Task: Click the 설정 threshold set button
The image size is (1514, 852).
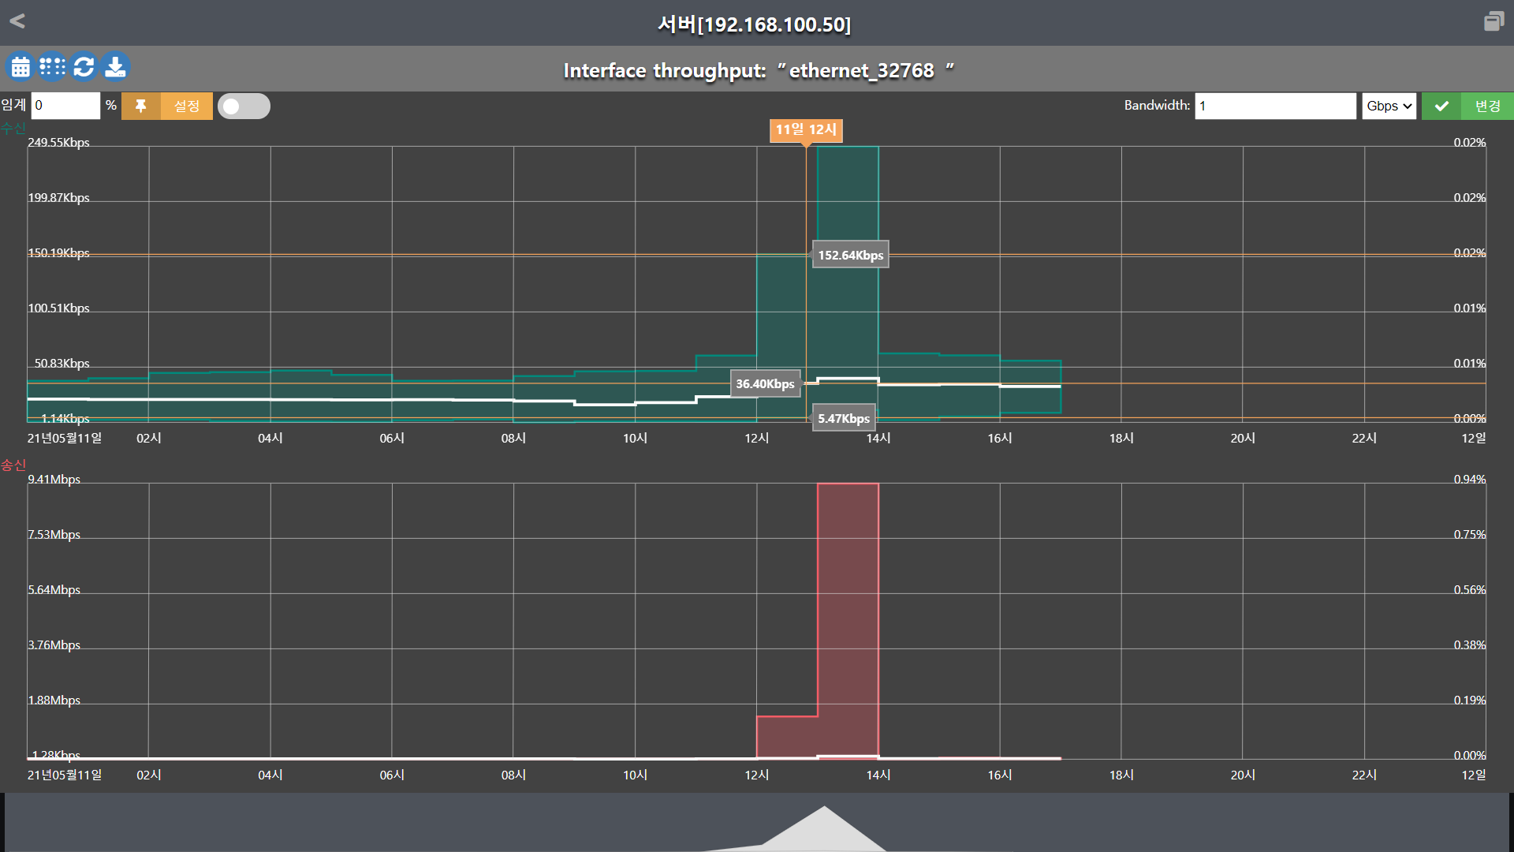Action: [x=187, y=106]
